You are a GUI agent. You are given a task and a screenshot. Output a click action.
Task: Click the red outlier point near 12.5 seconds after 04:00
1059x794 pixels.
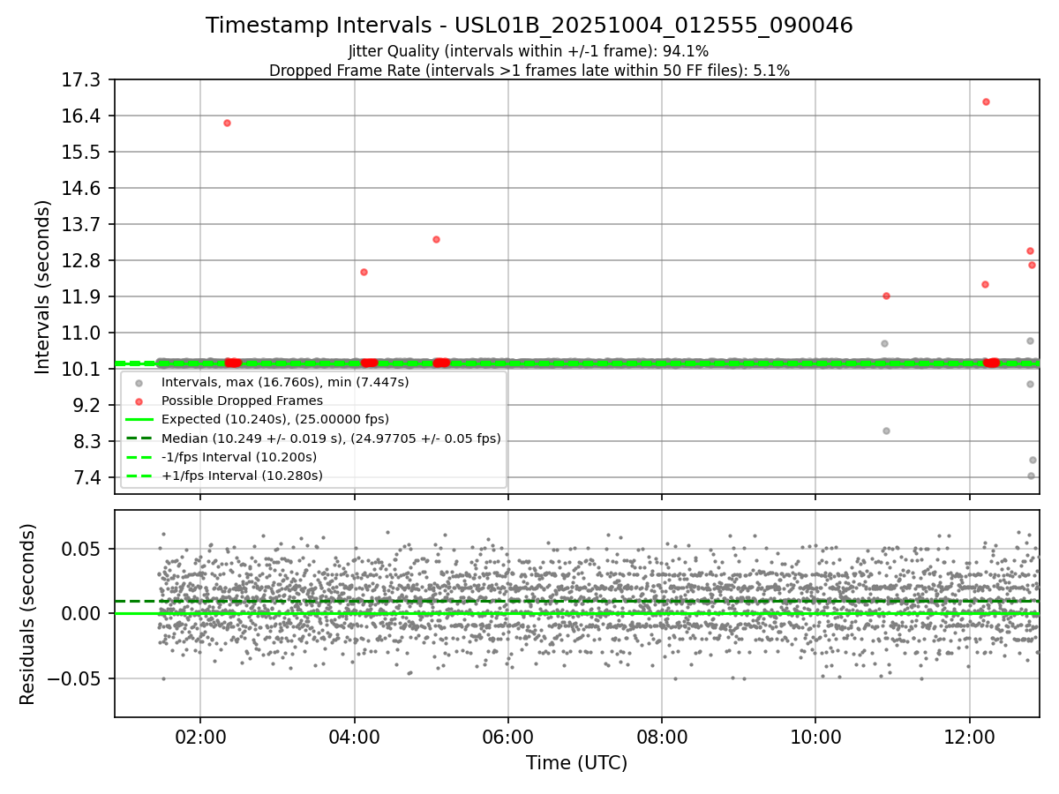click(364, 272)
